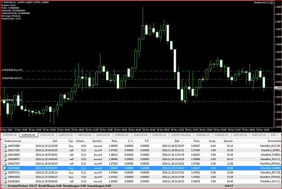Viewport: 282px width, 189px height.
Task: Sort by the T/P column header
Action: point(146,141)
